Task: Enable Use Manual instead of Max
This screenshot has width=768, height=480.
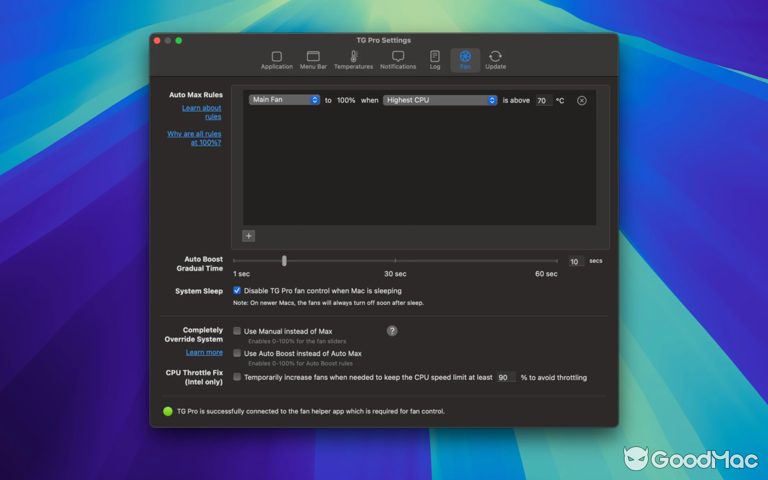Action: click(237, 331)
